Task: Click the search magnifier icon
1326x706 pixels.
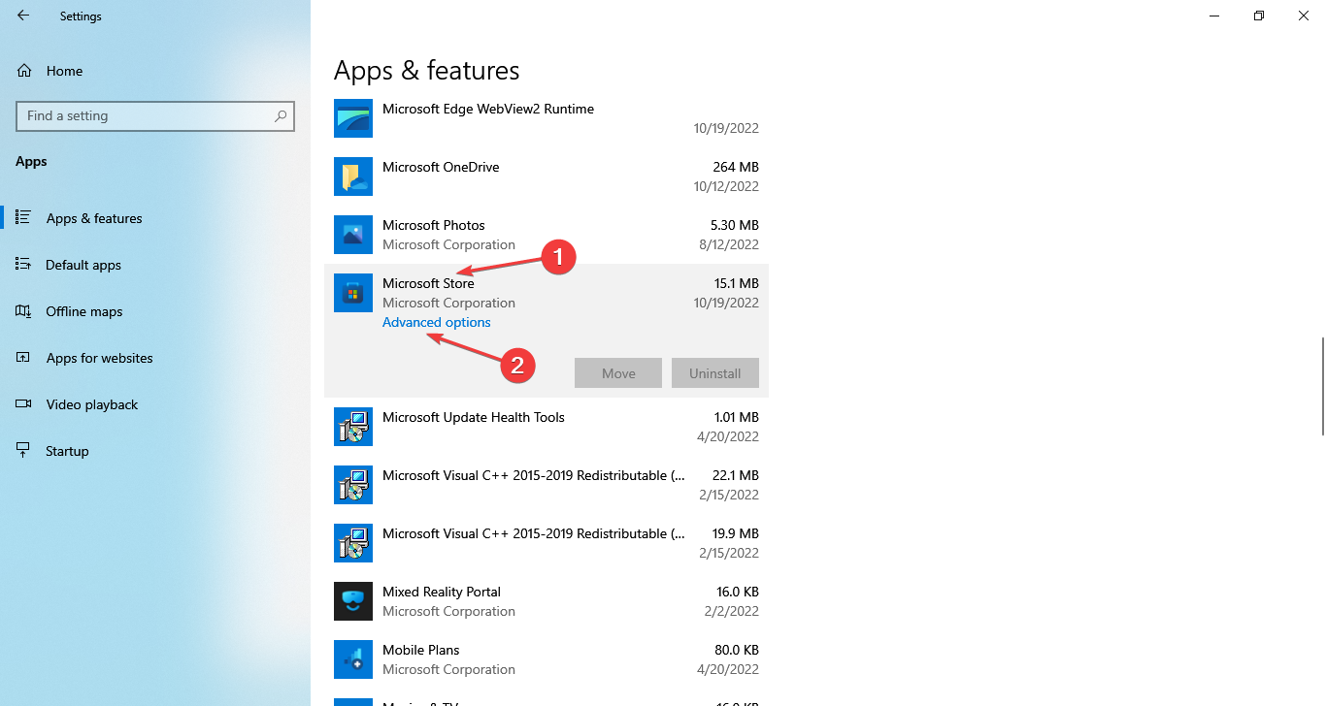Action: click(x=281, y=115)
